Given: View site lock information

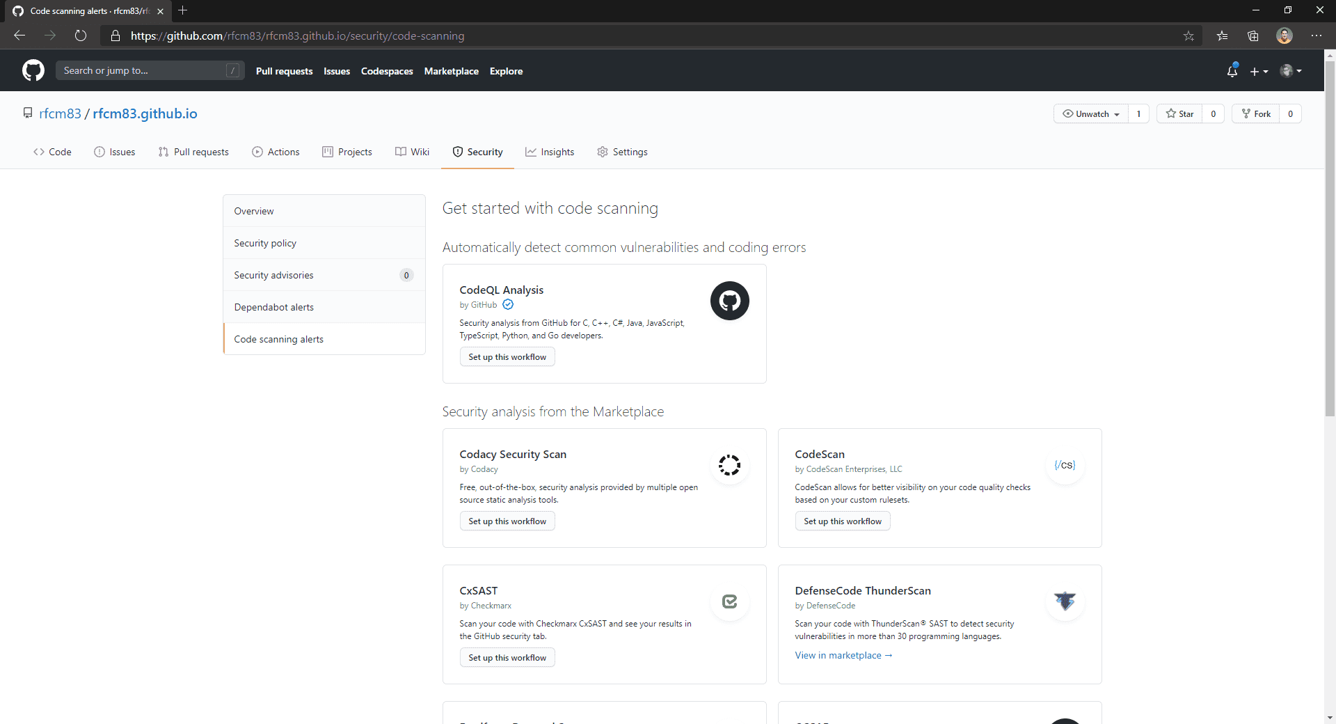Looking at the screenshot, I should tap(116, 36).
